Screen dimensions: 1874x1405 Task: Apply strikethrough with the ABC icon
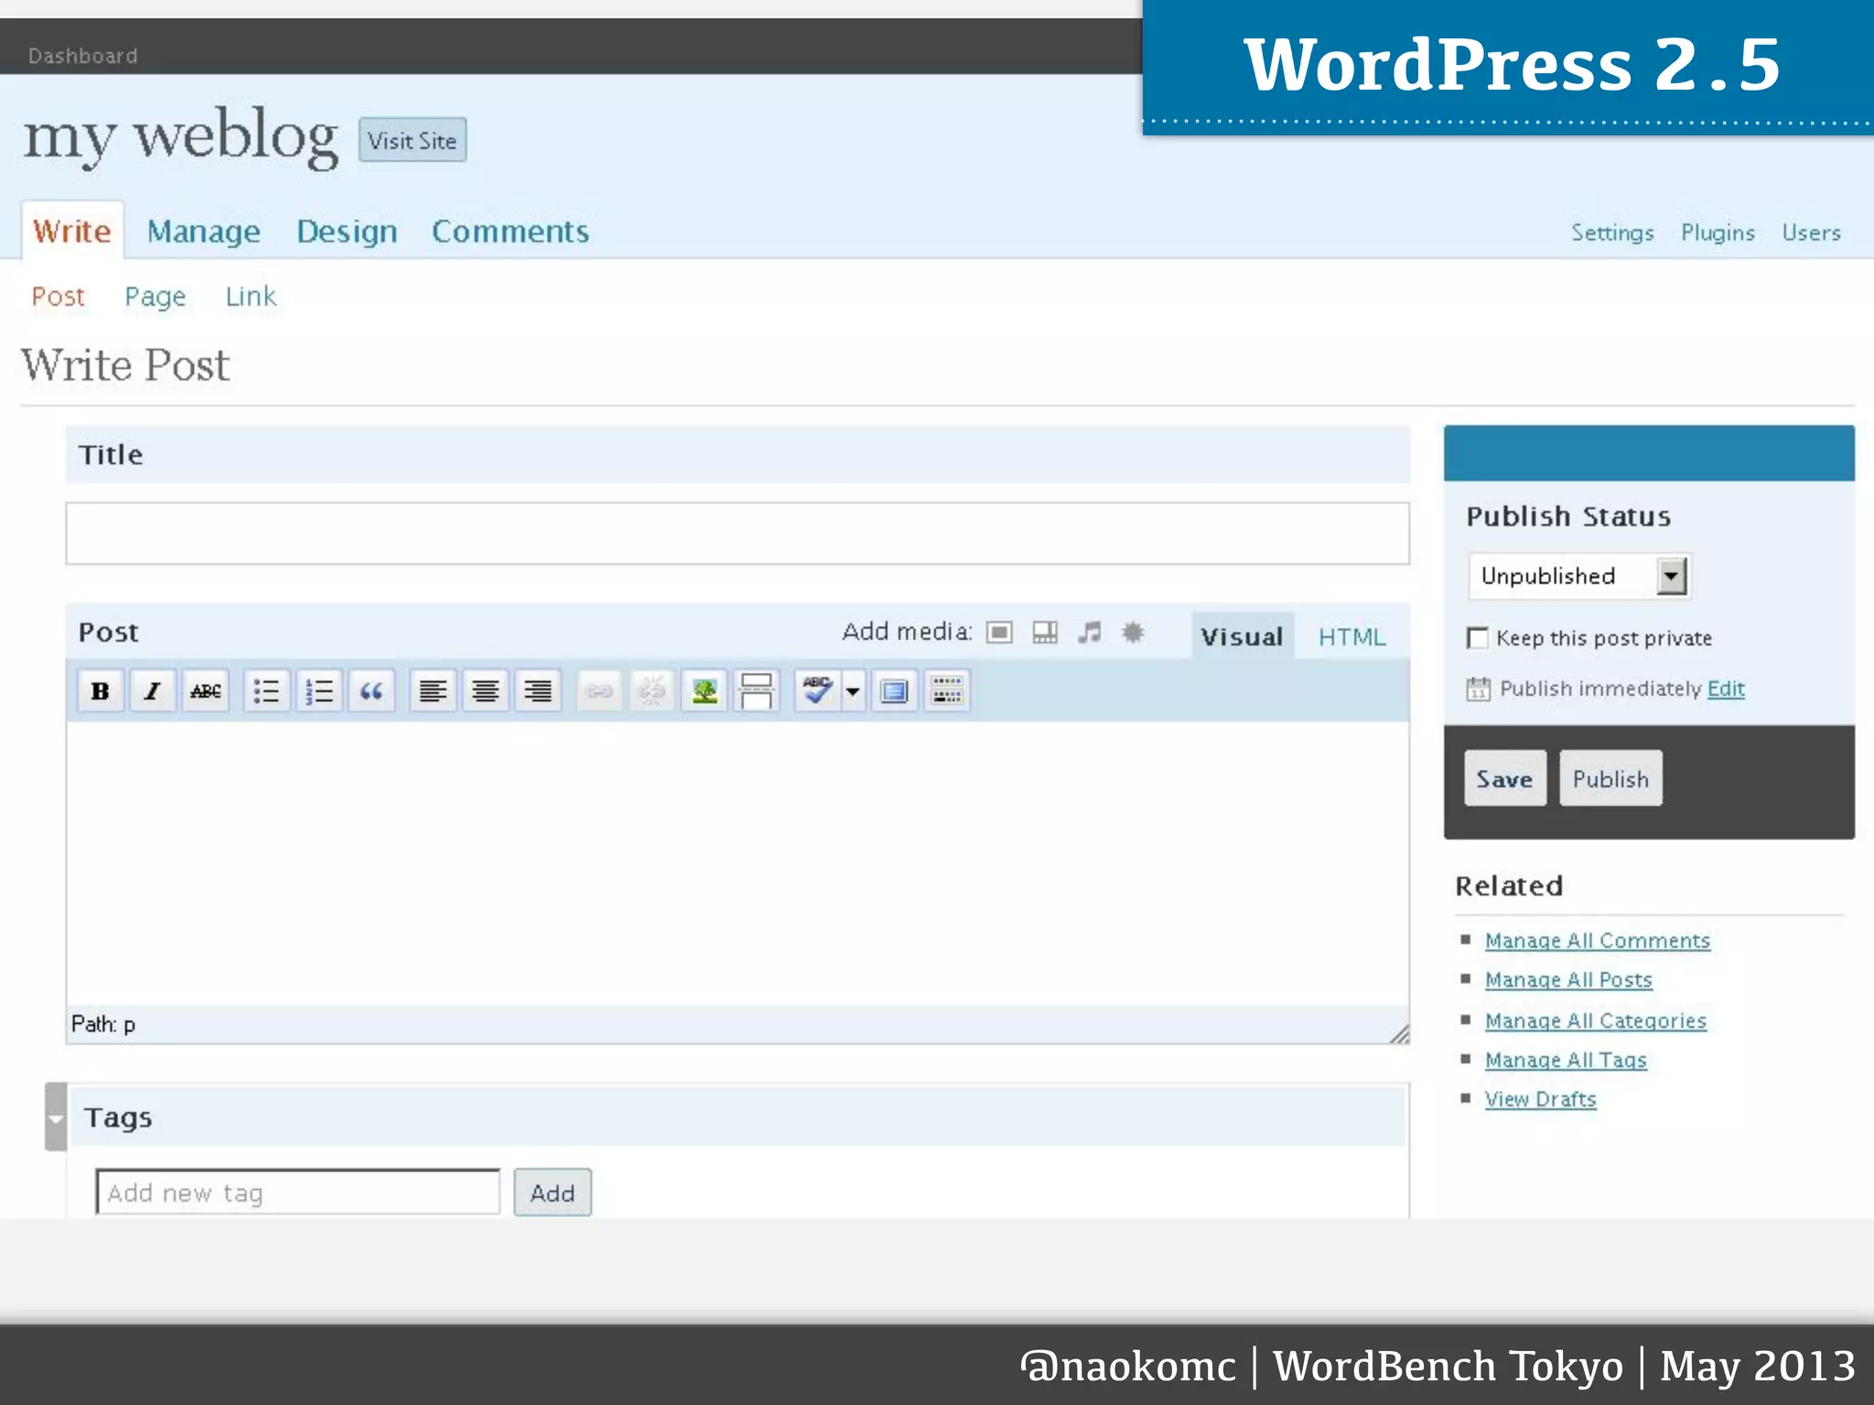pyautogui.click(x=205, y=691)
